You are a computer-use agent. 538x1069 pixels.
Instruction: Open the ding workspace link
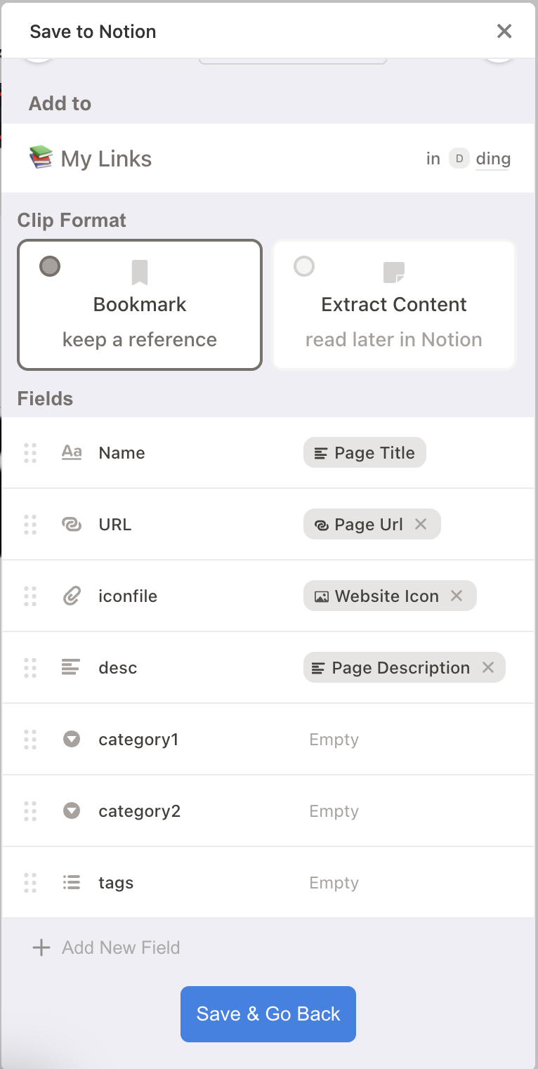[x=493, y=159]
